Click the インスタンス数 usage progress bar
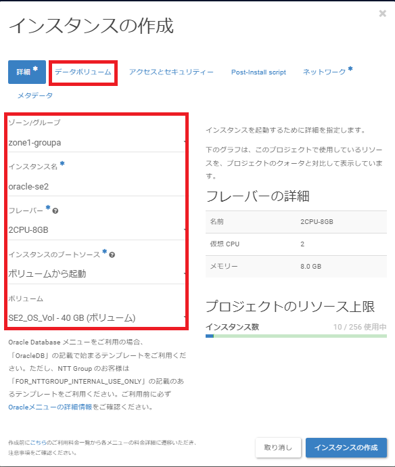395x467 pixels. click(296, 336)
